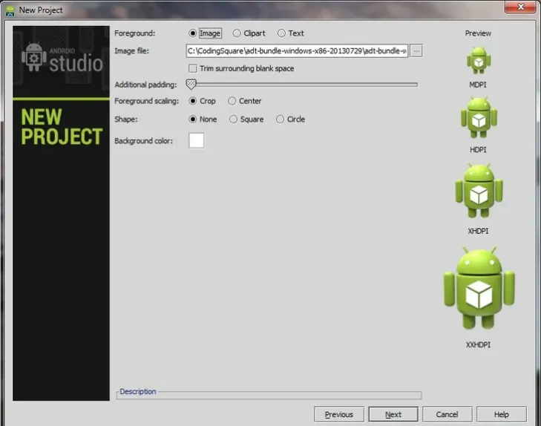Click the Foreground scaling label
Screen dimensions: 541x426
click(x=147, y=101)
